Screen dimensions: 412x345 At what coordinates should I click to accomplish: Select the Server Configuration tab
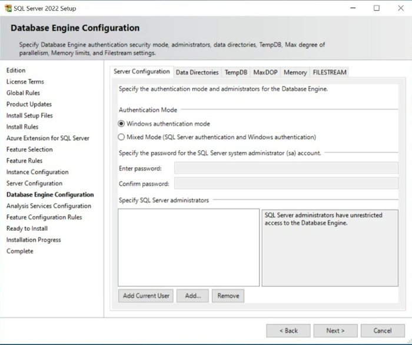[142, 71]
